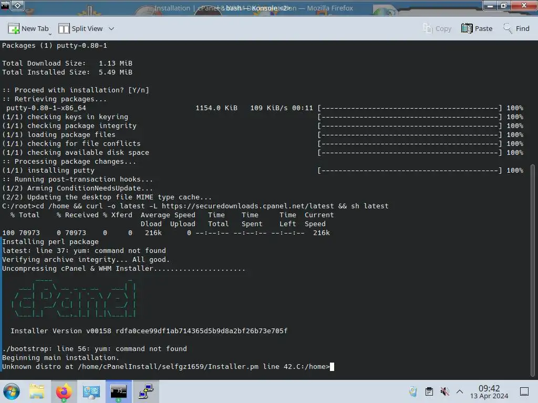Click '(1/1) installing putty' line
The image size is (538, 403).
point(263,171)
